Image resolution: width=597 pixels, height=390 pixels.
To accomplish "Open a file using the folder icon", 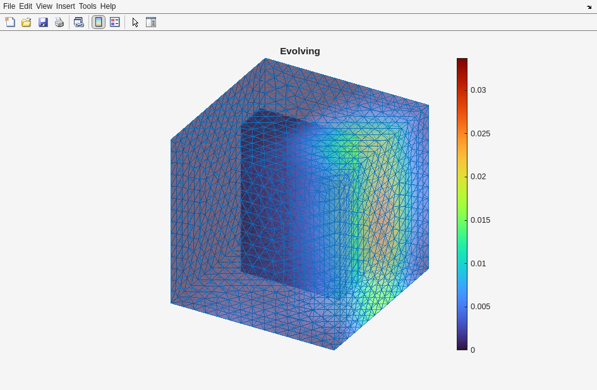I will tap(27, 22).
